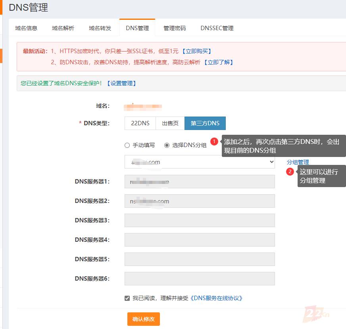The height and width of the screenshot is (329, 346).
Task: Select the 选择DNS分组 radio option
Action: click(x=167, y=145)
